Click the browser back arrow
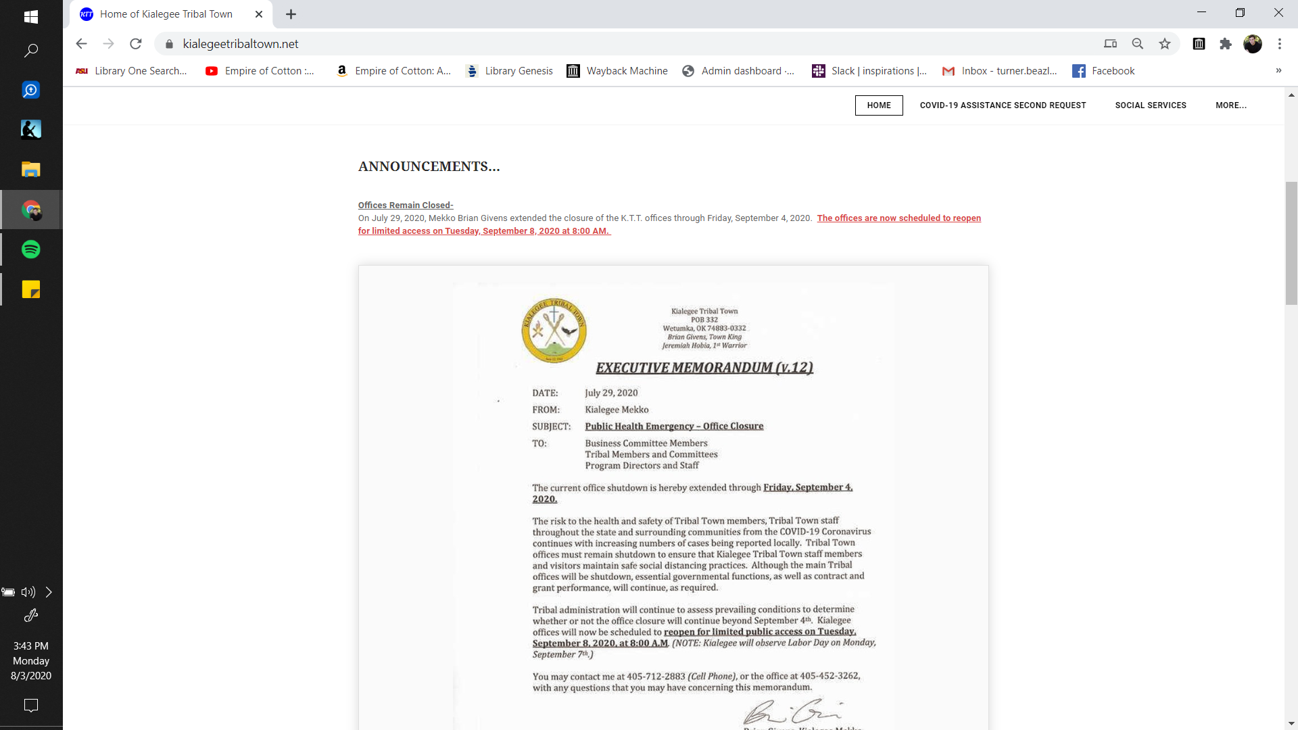The width and height of the screenshot is (1298, 730). 82,44
